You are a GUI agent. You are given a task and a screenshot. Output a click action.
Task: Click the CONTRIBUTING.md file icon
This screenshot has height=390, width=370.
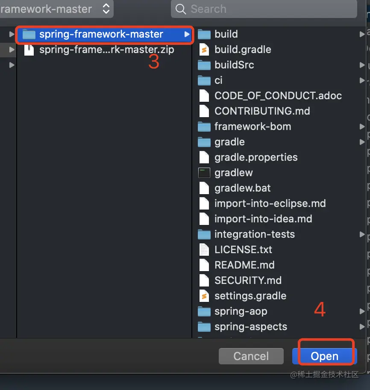pos(204,111)
